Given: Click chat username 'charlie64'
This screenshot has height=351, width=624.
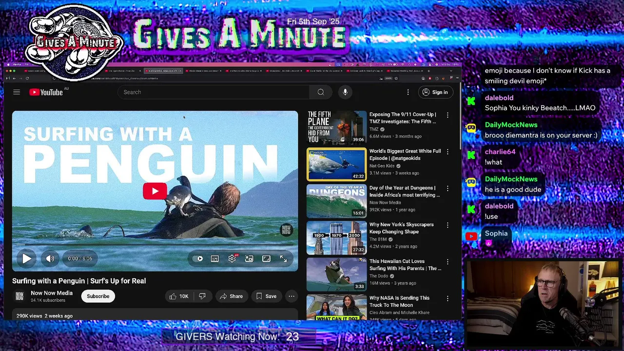Looking at the screenshot, I should click(500, 152).
